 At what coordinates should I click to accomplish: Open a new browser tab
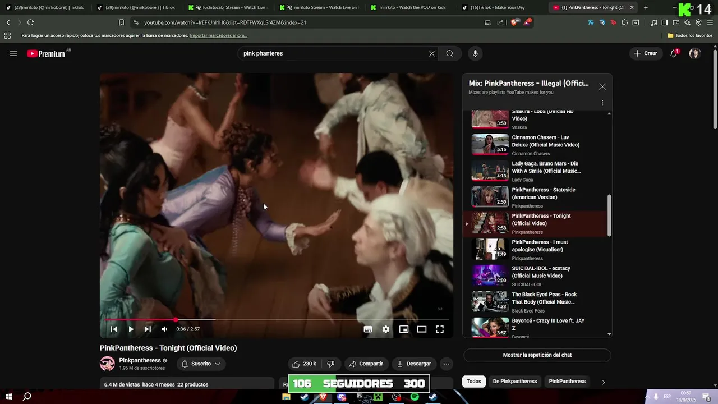click(x=646, y=7)
